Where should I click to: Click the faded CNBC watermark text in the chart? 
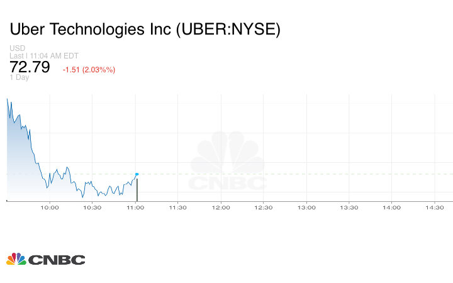228,183
